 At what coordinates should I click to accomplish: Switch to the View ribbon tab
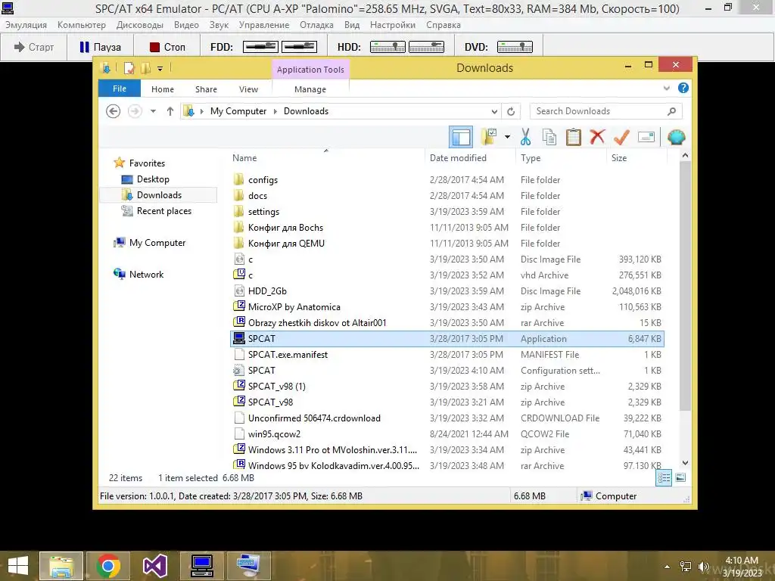248,89
